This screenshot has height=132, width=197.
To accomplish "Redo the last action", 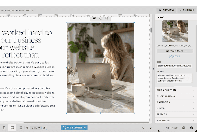I will 151,128.
